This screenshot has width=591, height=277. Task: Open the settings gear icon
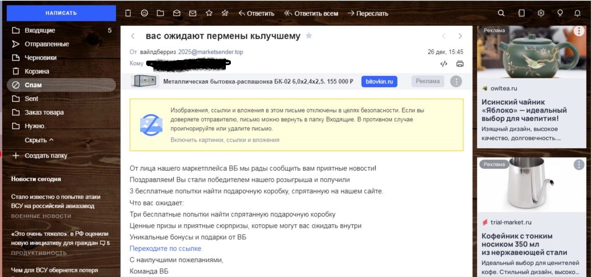pos(541,13)
